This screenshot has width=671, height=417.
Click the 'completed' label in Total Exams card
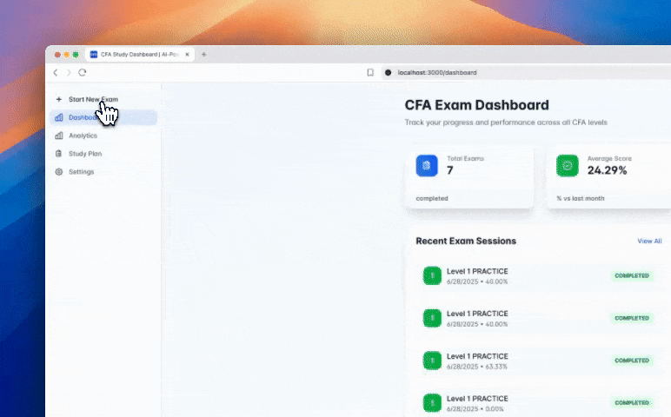pyautogui.click(x=432, y=198)
